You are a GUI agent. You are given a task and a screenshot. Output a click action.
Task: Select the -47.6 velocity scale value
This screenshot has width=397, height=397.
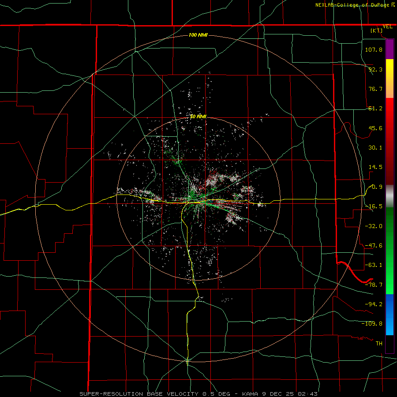[374, 246]
